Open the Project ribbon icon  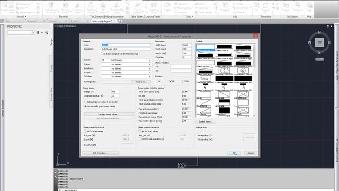pos(4,7)
